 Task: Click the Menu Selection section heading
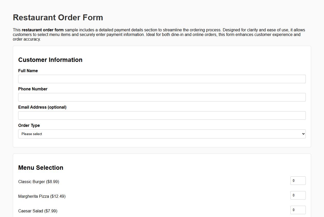(x=41, y=167)
